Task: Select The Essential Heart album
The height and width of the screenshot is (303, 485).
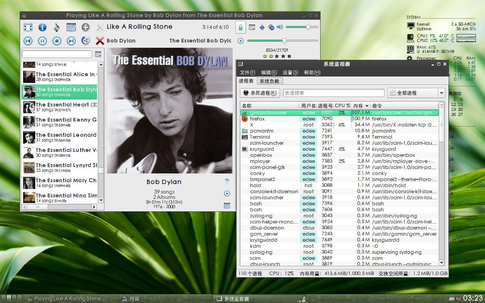Action: (60, 107)
